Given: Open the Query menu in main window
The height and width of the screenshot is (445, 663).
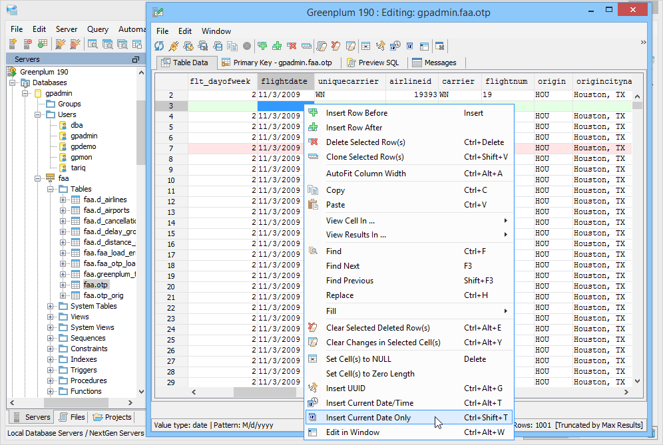Looking at the screenshot, I should coord(98,29).
